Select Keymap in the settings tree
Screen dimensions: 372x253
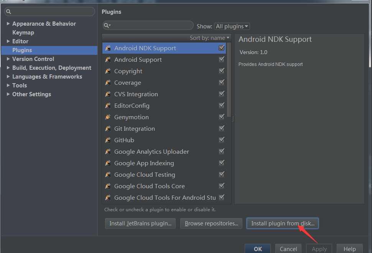tap(23, 33)
